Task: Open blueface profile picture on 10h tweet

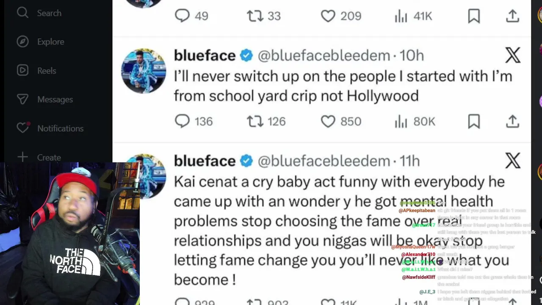Action: pos(144,71)
